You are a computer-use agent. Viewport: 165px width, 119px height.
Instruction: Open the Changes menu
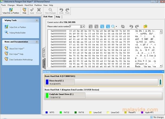11,5
